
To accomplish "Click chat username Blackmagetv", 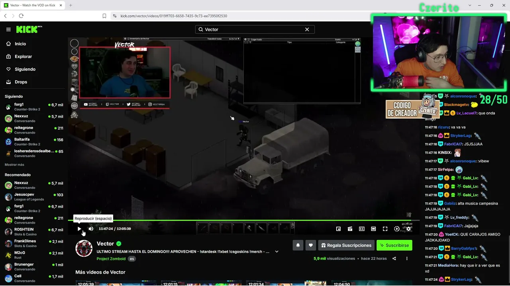I will pos(456,104).
